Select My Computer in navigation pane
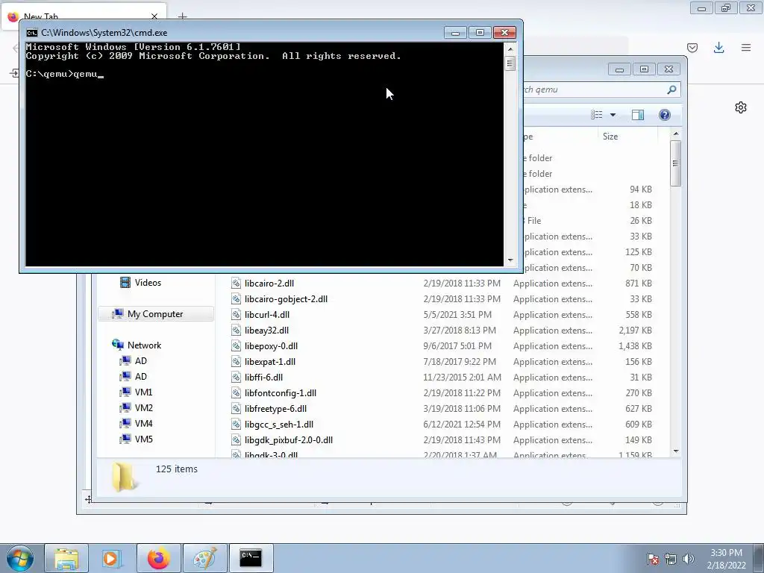Viewport: 764px width, 573px height. click(155, 314)
